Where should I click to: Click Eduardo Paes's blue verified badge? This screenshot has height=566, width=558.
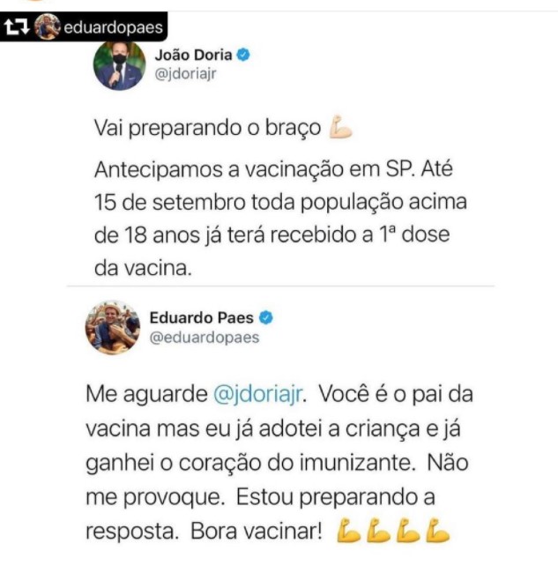(x=266, y=318)
